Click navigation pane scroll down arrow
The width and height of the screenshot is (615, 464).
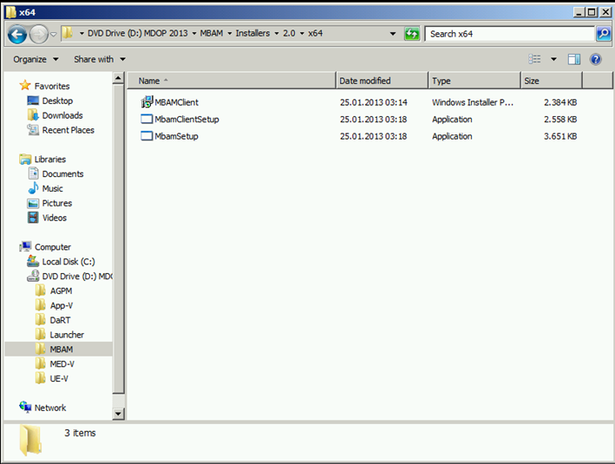pyautogui.click(x=119, y=414)
